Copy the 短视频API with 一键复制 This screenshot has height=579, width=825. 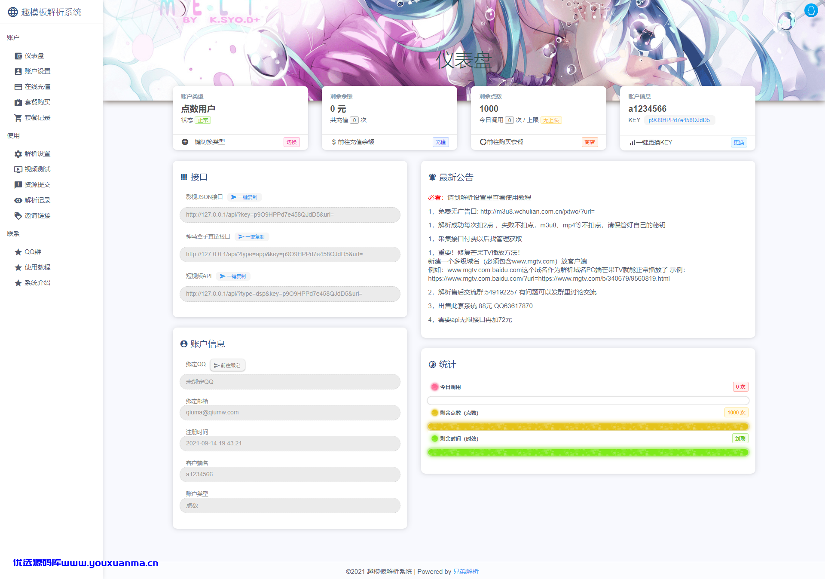(233, 276)
